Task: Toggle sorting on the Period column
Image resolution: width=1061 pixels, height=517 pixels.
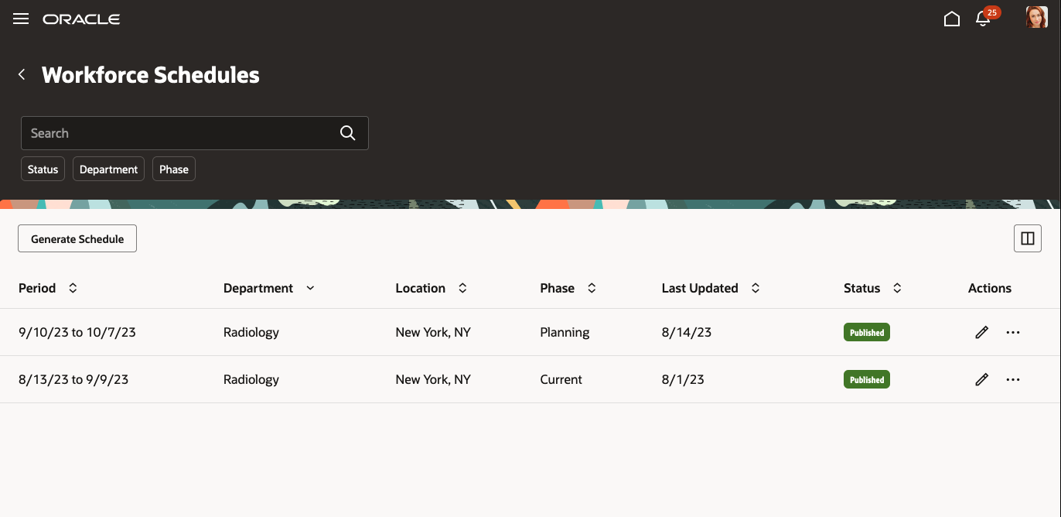Action: pyautogui.click(x=72, y=287)
